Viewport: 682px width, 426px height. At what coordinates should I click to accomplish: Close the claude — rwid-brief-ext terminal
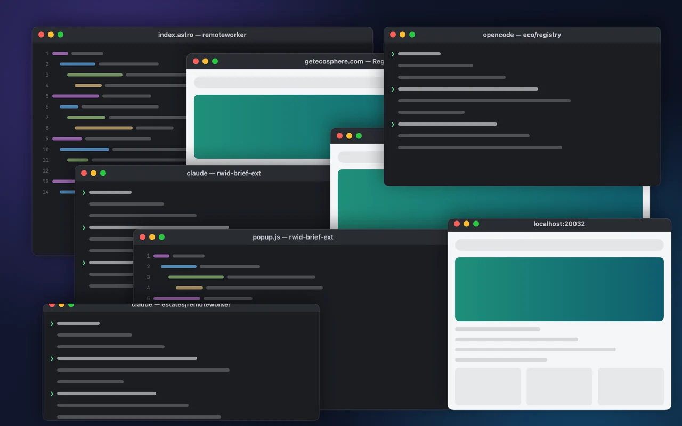click(x=84, y=173)
